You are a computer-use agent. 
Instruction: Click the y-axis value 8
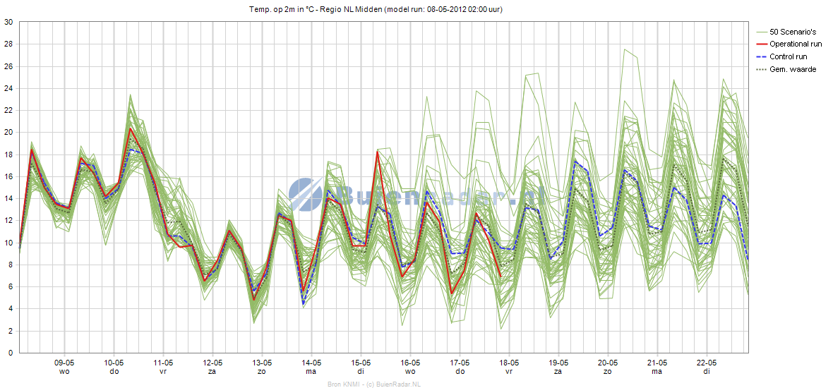(x=11, y=265)
